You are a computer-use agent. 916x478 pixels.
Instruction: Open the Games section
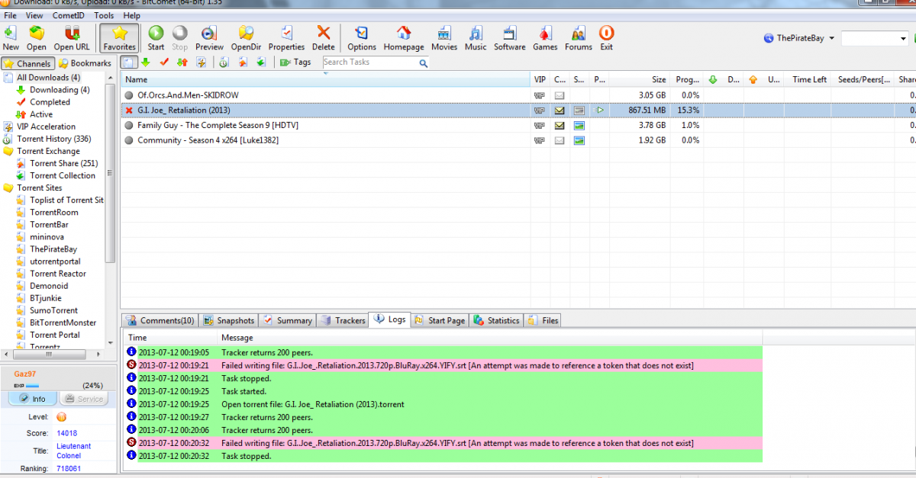click(x=545, y=37)
